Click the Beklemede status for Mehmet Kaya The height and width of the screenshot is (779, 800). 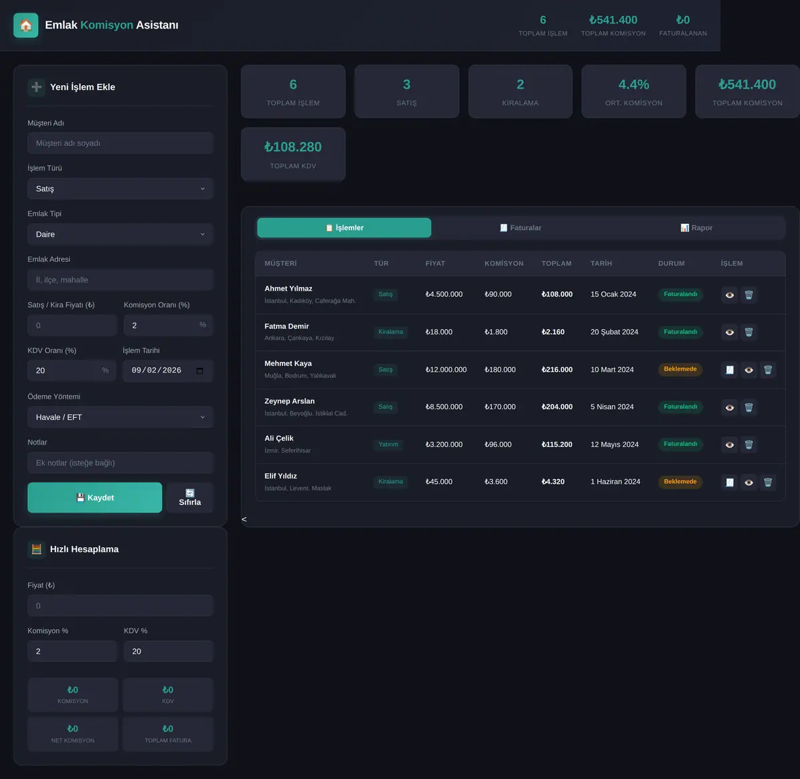680,369
